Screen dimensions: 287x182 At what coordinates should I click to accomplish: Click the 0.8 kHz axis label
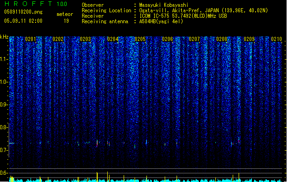pyautogui.click(x=4, y=127)
